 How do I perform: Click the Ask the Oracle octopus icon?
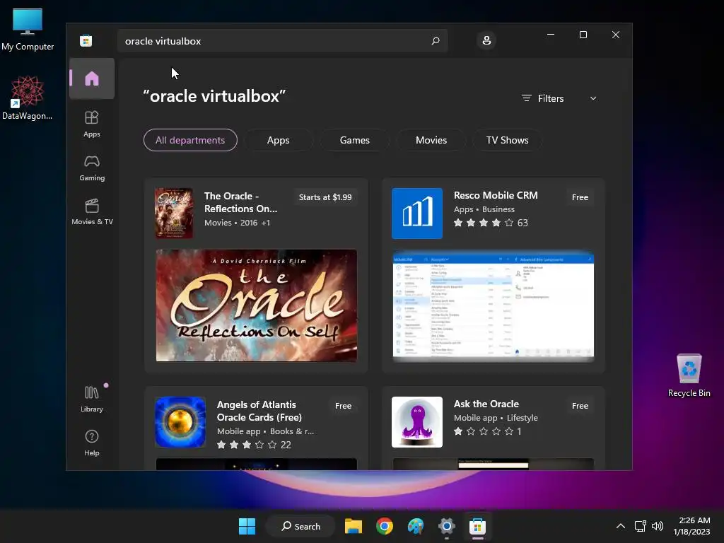417,422
